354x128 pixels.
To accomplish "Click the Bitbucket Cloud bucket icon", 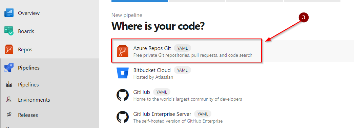I will point(123,73).
